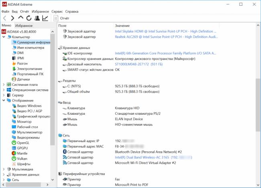Select the Шрифты fonts icon
This screenshot has height=188, width=261.
(14, 164)
